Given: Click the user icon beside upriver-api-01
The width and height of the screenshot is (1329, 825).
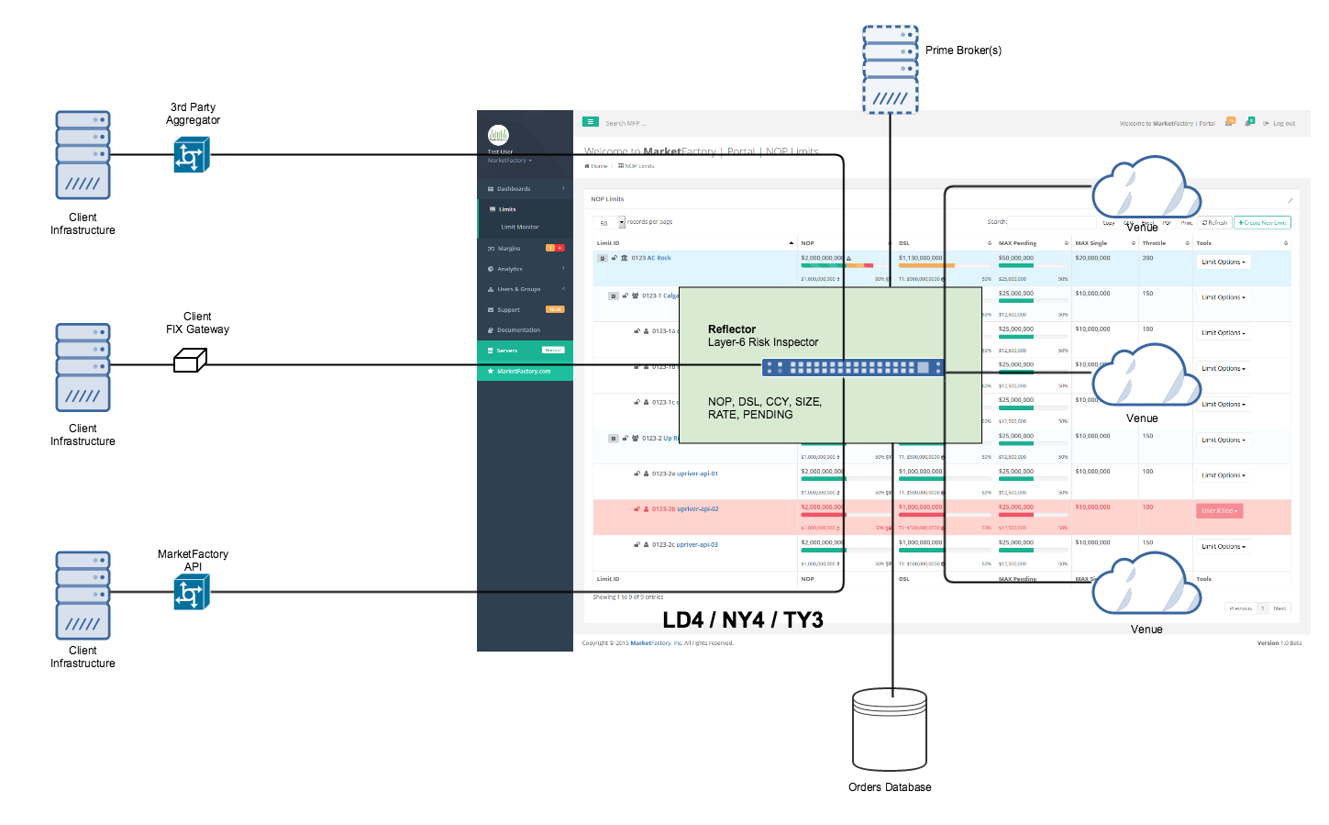Looking at the screenshot, I should 646,474.
